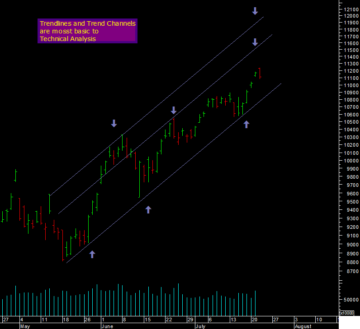Click the 11600 price axis label
The height and width of the screenshot is (329, 360).
pos(351,43)
